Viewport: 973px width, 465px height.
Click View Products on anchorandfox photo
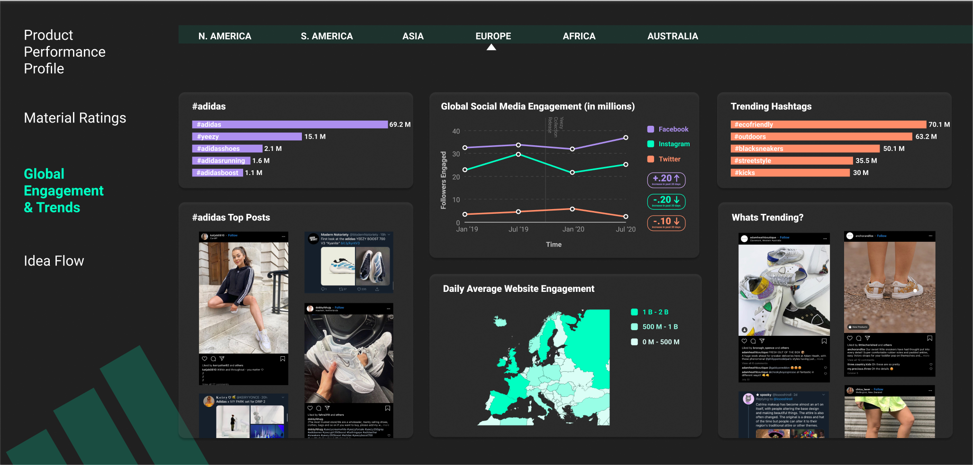pyautogui.click(x=858, y=327)
